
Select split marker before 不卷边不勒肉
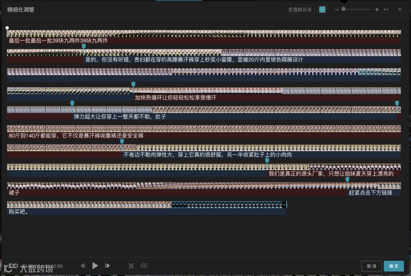click(x=122, y=141)
